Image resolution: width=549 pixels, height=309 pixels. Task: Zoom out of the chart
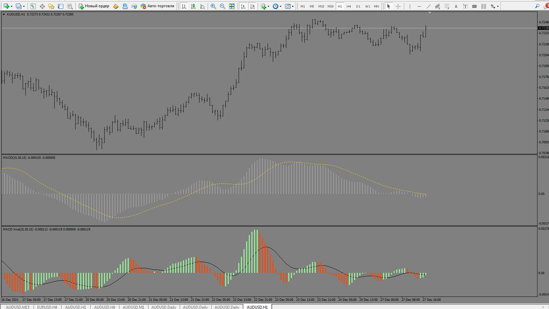(x=222, y=6)
